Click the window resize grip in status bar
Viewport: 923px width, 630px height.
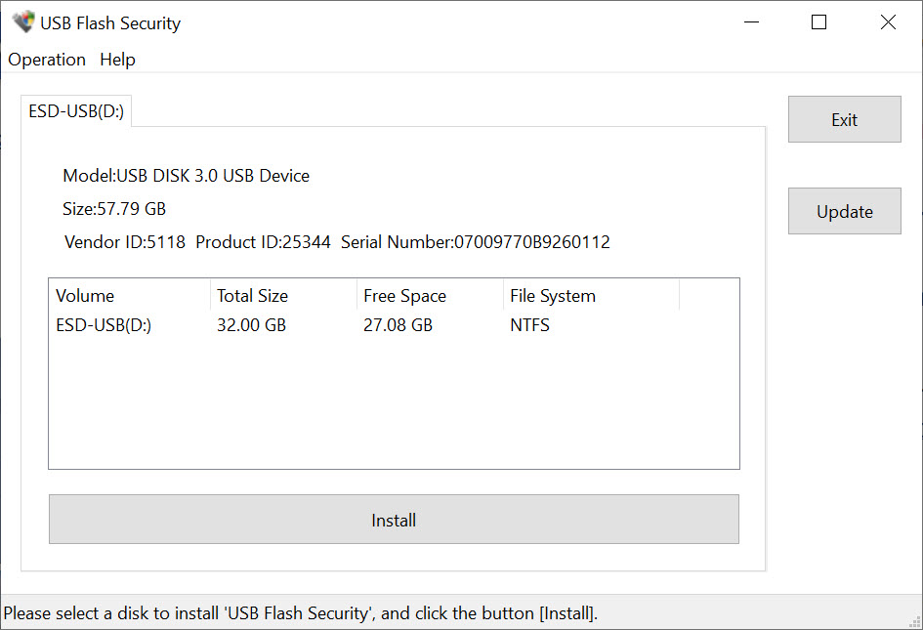tap(915, 622)
